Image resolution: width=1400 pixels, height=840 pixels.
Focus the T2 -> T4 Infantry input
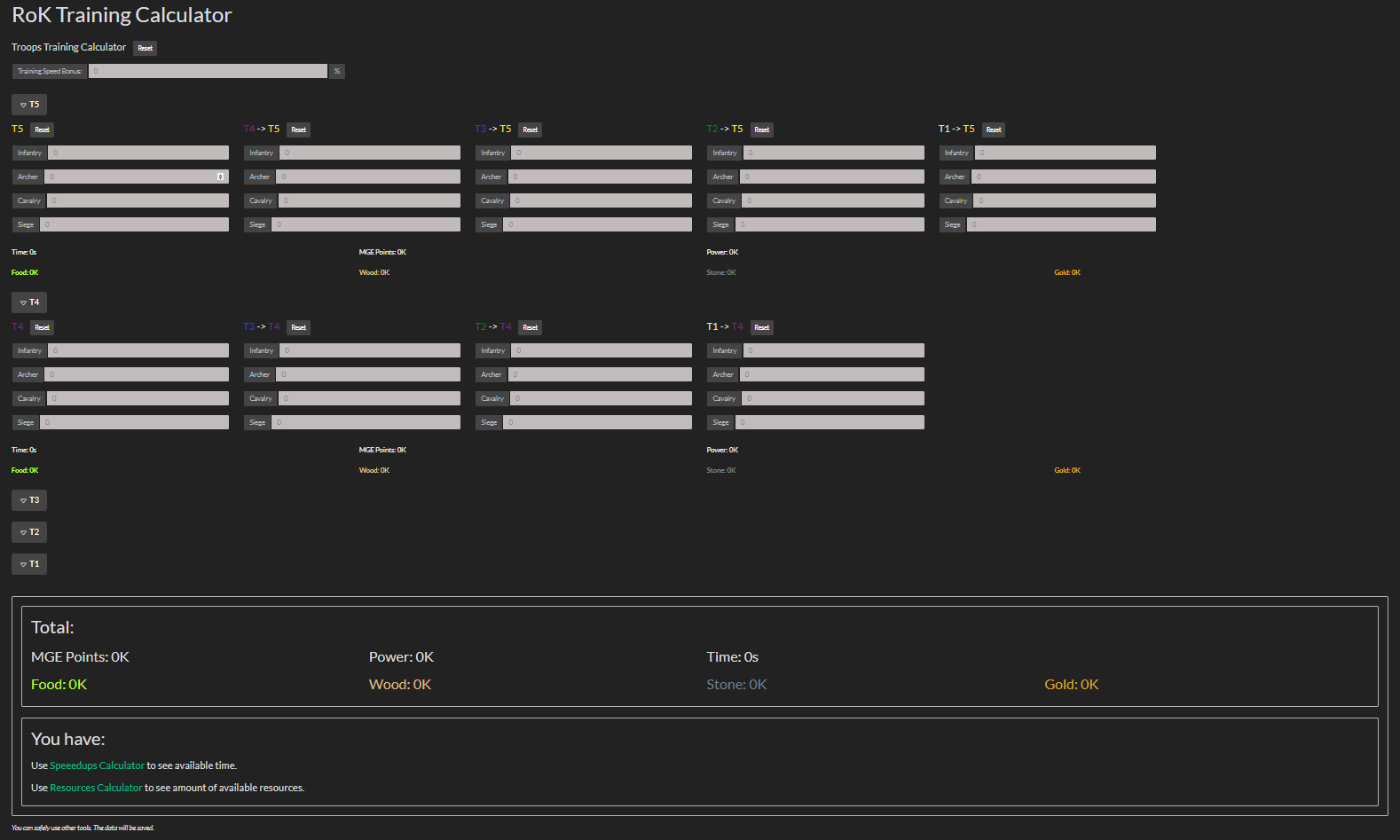click(602, 350)
